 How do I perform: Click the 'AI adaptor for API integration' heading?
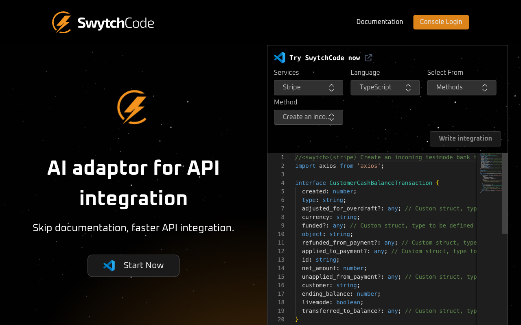[134, 183]
